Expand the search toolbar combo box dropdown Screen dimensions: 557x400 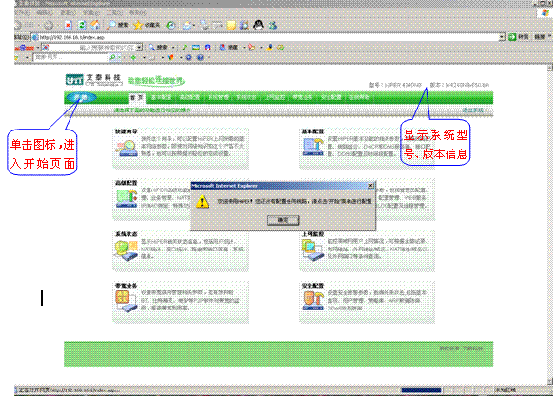point(139,47)
